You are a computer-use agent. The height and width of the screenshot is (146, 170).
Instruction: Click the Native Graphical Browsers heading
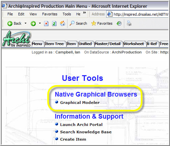pyautogui.click(x=96, y=95)
